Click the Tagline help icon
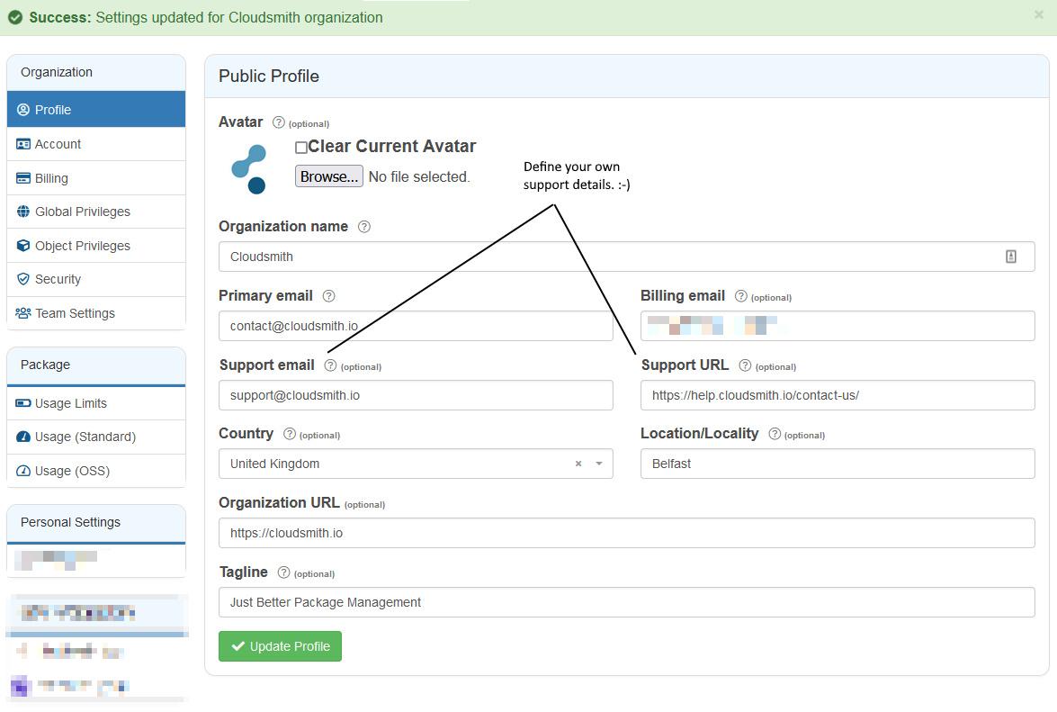The width and height of the screenshot is (1057, 712). (x=283, y=572)
